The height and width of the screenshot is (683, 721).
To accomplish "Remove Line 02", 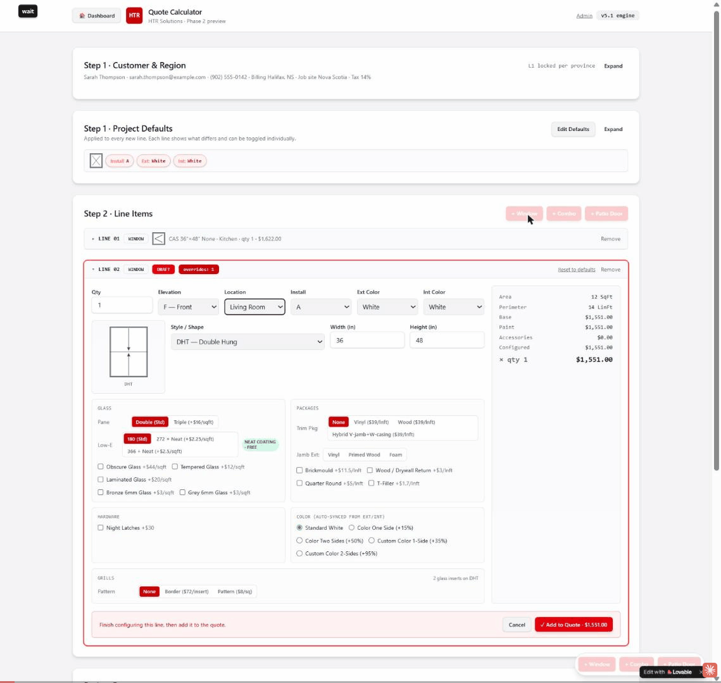I will click(x=610, y=270).
